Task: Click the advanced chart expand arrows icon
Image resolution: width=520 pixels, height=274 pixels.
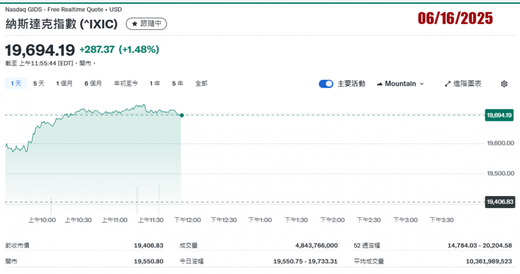Action: (447, 84)
